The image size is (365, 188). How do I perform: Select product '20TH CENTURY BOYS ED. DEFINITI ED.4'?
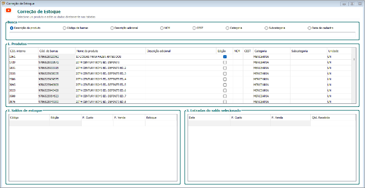click(x=111, y=79)
